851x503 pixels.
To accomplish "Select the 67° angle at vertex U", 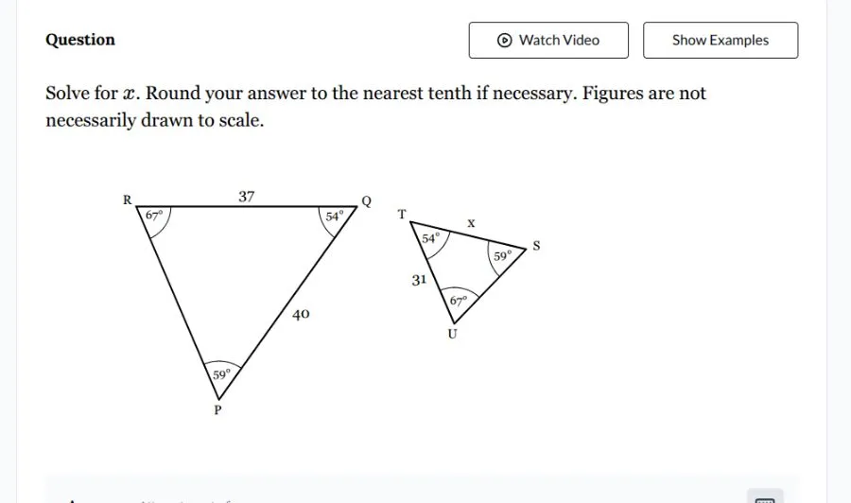I will pyautogui.click(x=459, y=301).
